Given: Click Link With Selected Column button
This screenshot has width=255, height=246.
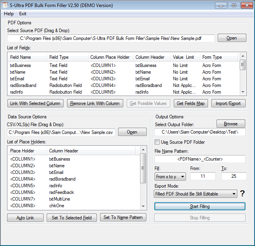Looking at the screenshot, I should click(x=35, y=103).
